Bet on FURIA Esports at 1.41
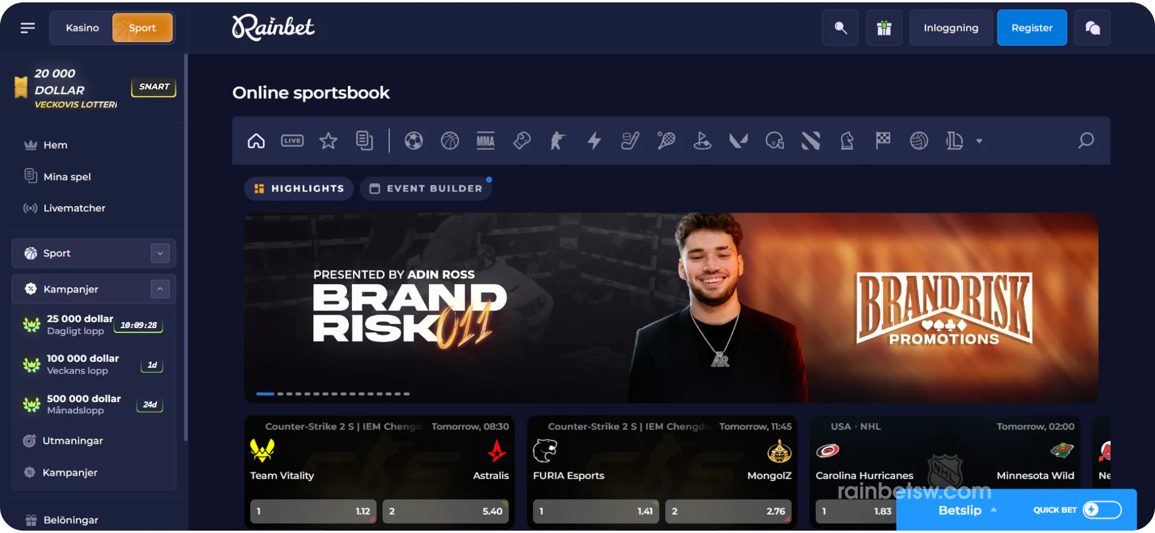Image resolution: width=1155 pixels, height=533 pixels. [596, 511]
